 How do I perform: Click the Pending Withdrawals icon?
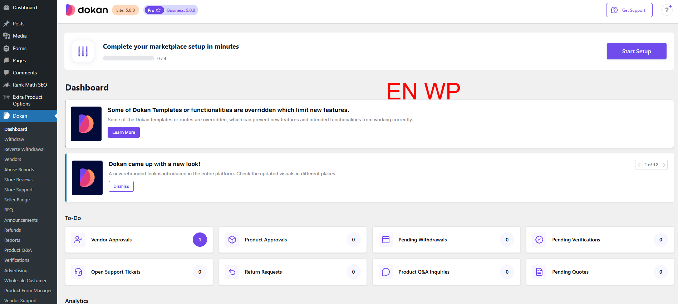[x=386, y=240]
